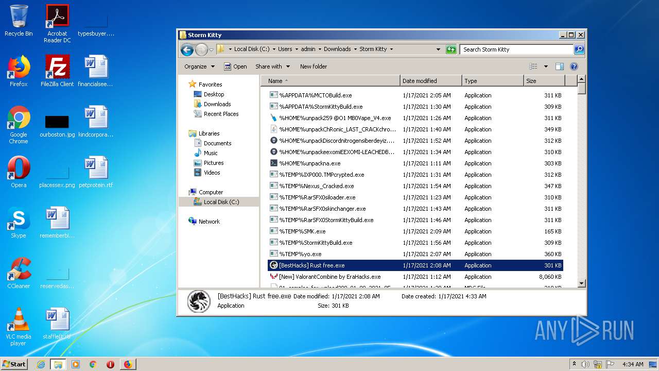This screenshot has width=659, height=371.
Task: Click the file list scrollbar up arrow
Action: 582,79
